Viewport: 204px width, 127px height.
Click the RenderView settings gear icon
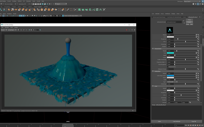click(135, 30)
